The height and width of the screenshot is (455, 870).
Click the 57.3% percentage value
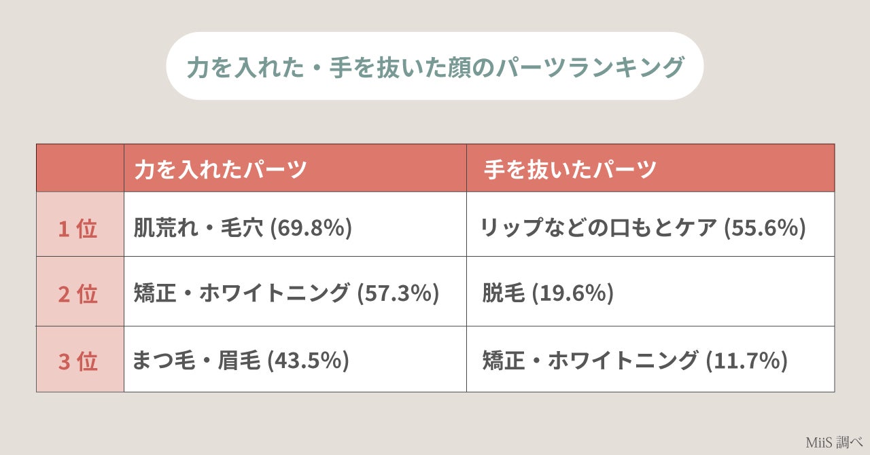tap(398, 293)
